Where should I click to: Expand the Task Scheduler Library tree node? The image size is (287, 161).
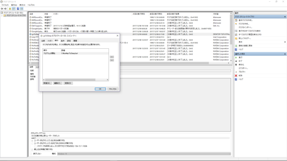click(2, 16)
